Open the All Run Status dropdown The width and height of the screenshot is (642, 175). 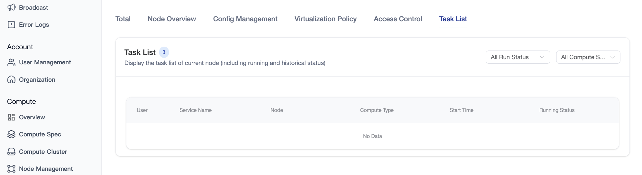(x=517, y=57)
